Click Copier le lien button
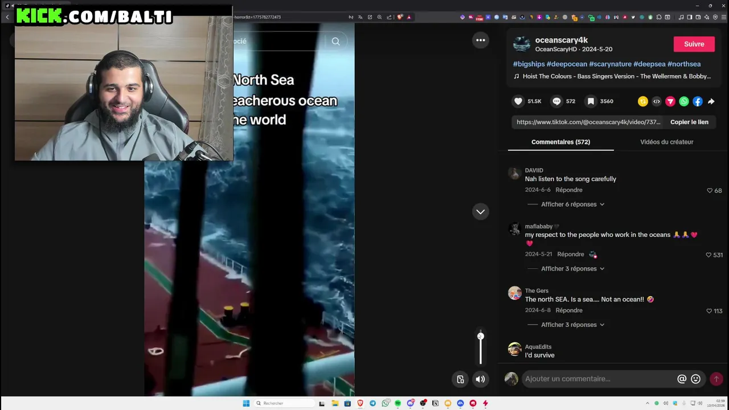The height and width of the screenshot is (410, 729). (689, 122)
